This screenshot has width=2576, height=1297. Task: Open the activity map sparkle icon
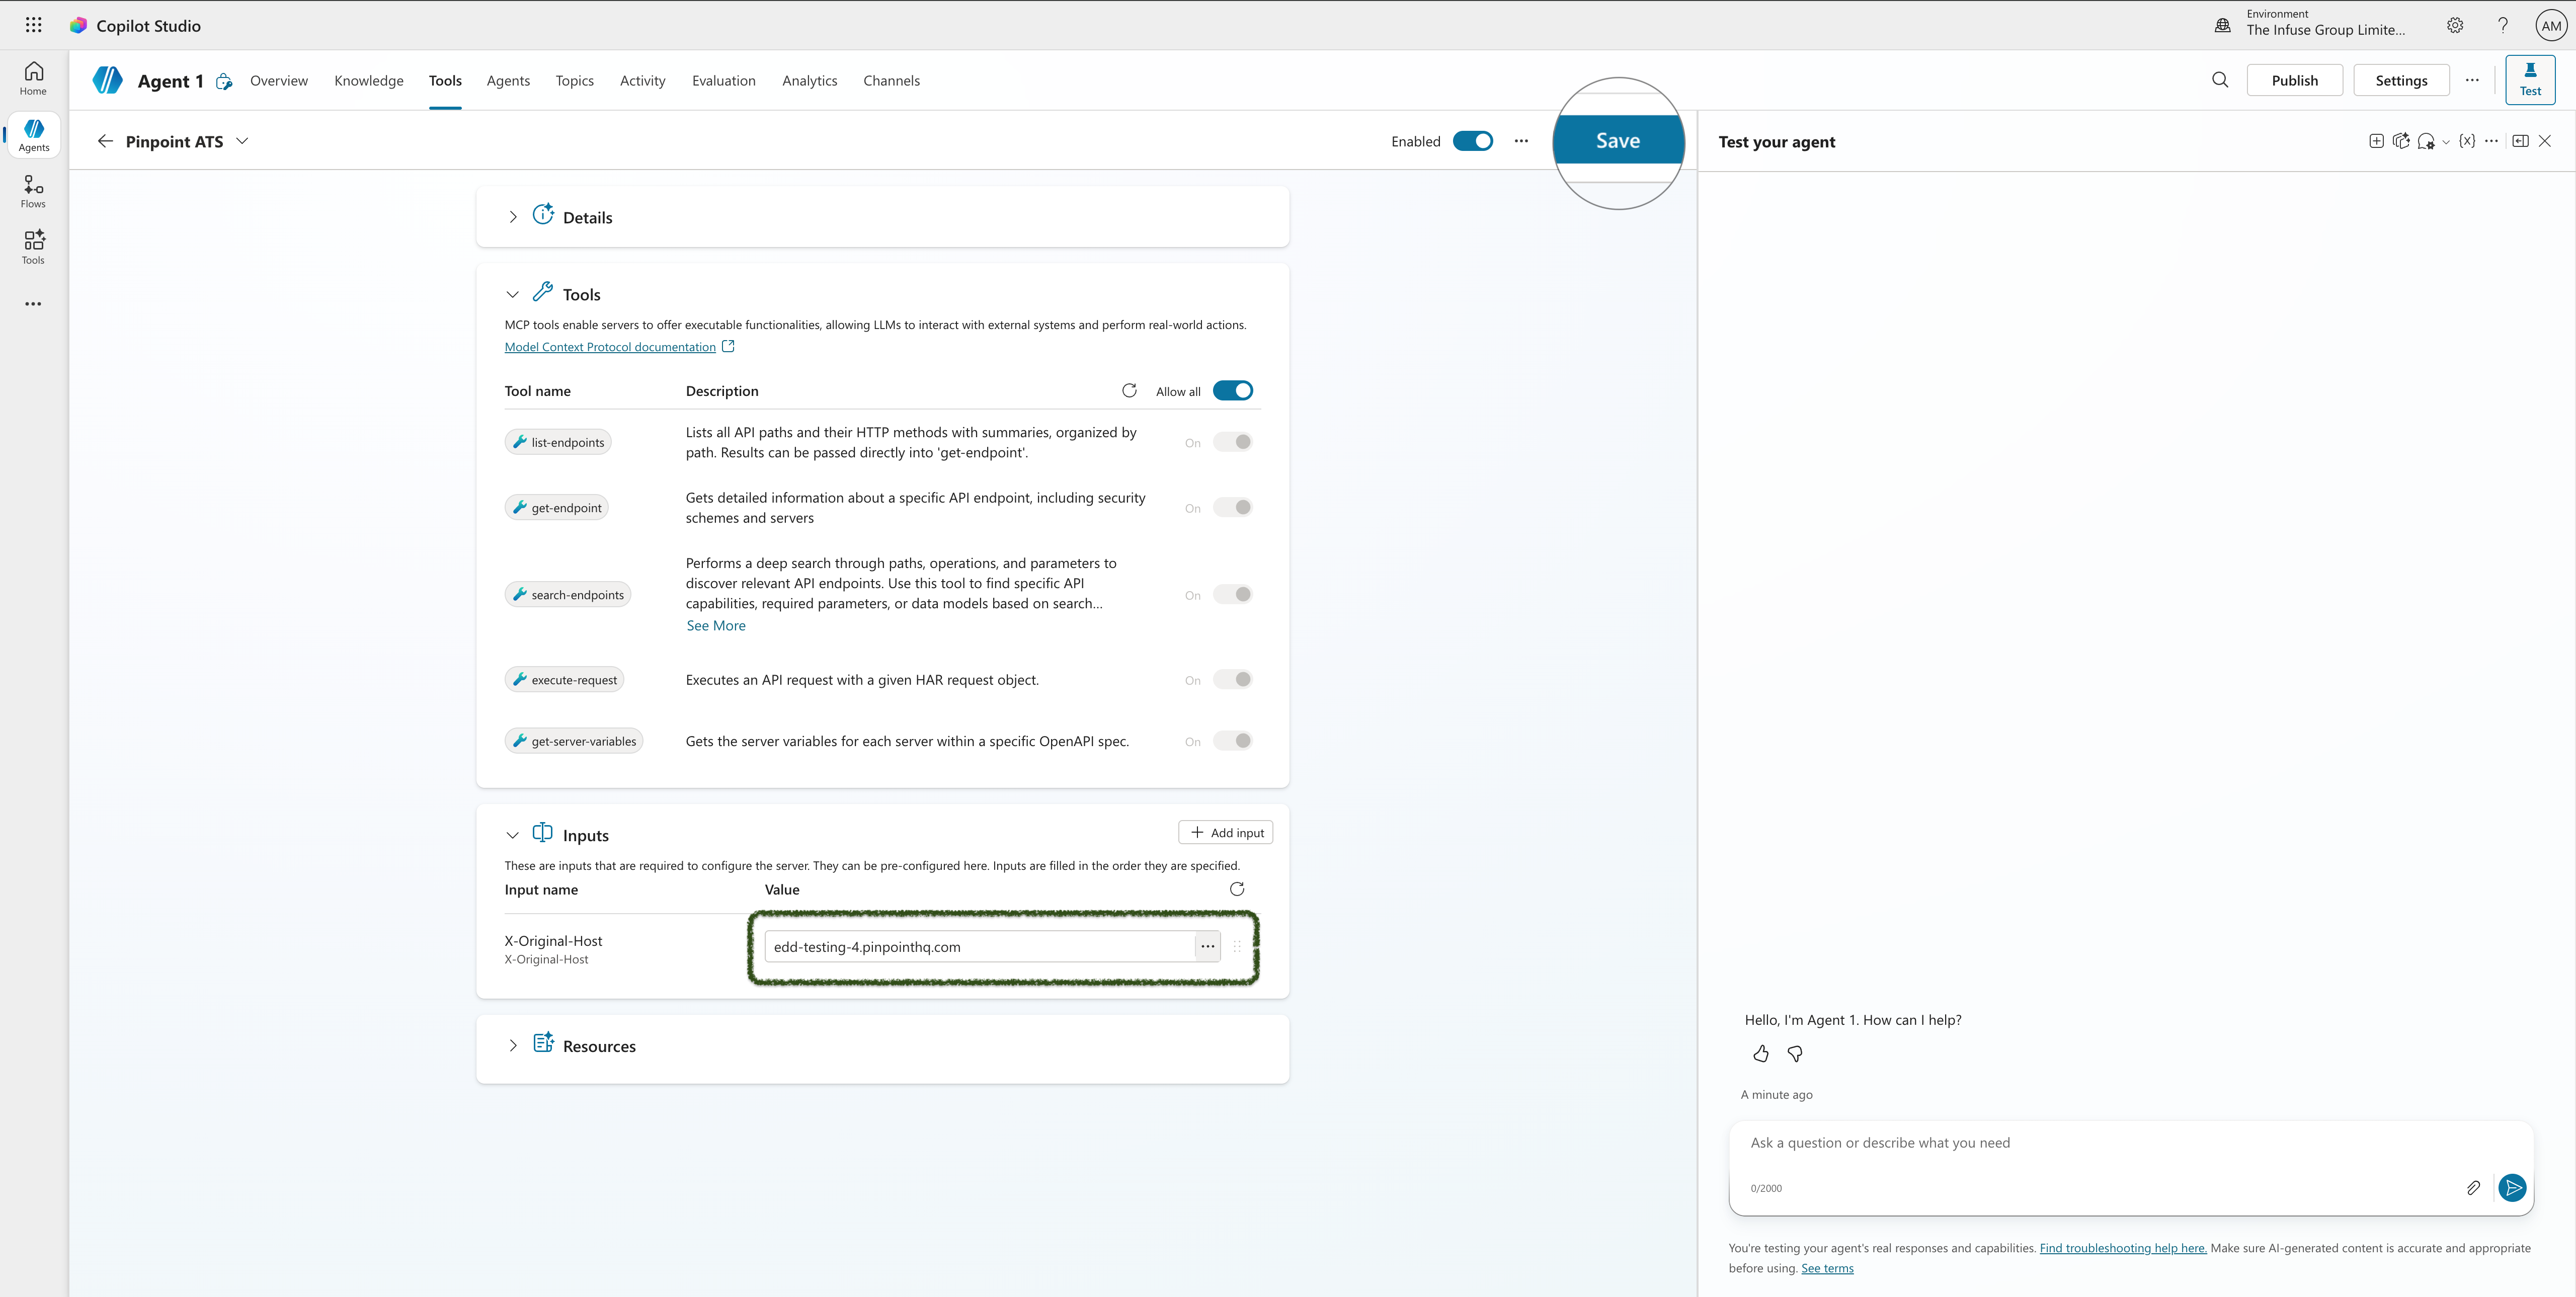click(x=2401, y=141)
